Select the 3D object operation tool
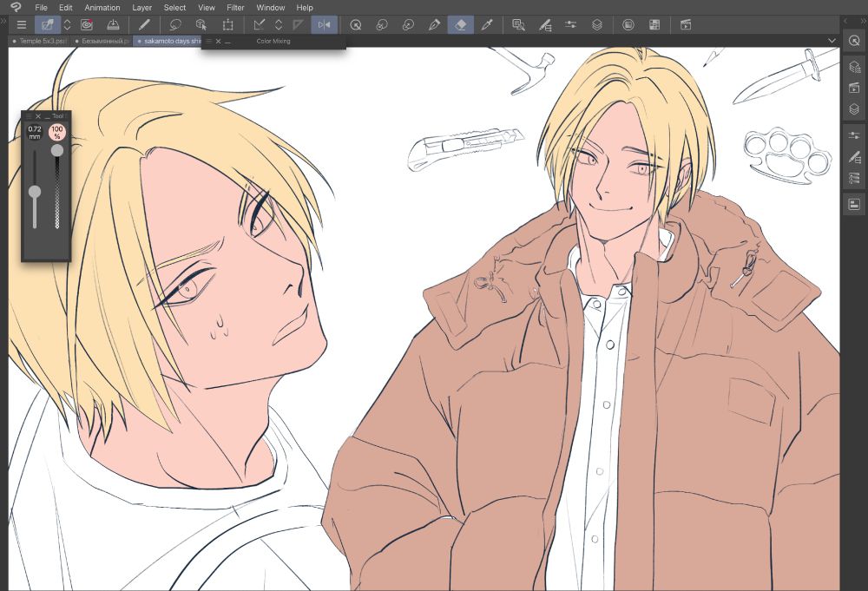Viewport: 868px width, 591px height. (x=201, y=25)
